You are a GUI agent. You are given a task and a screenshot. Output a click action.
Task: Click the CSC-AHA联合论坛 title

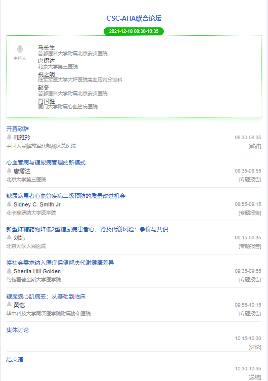pyautogui.click(x=134, y=18)
